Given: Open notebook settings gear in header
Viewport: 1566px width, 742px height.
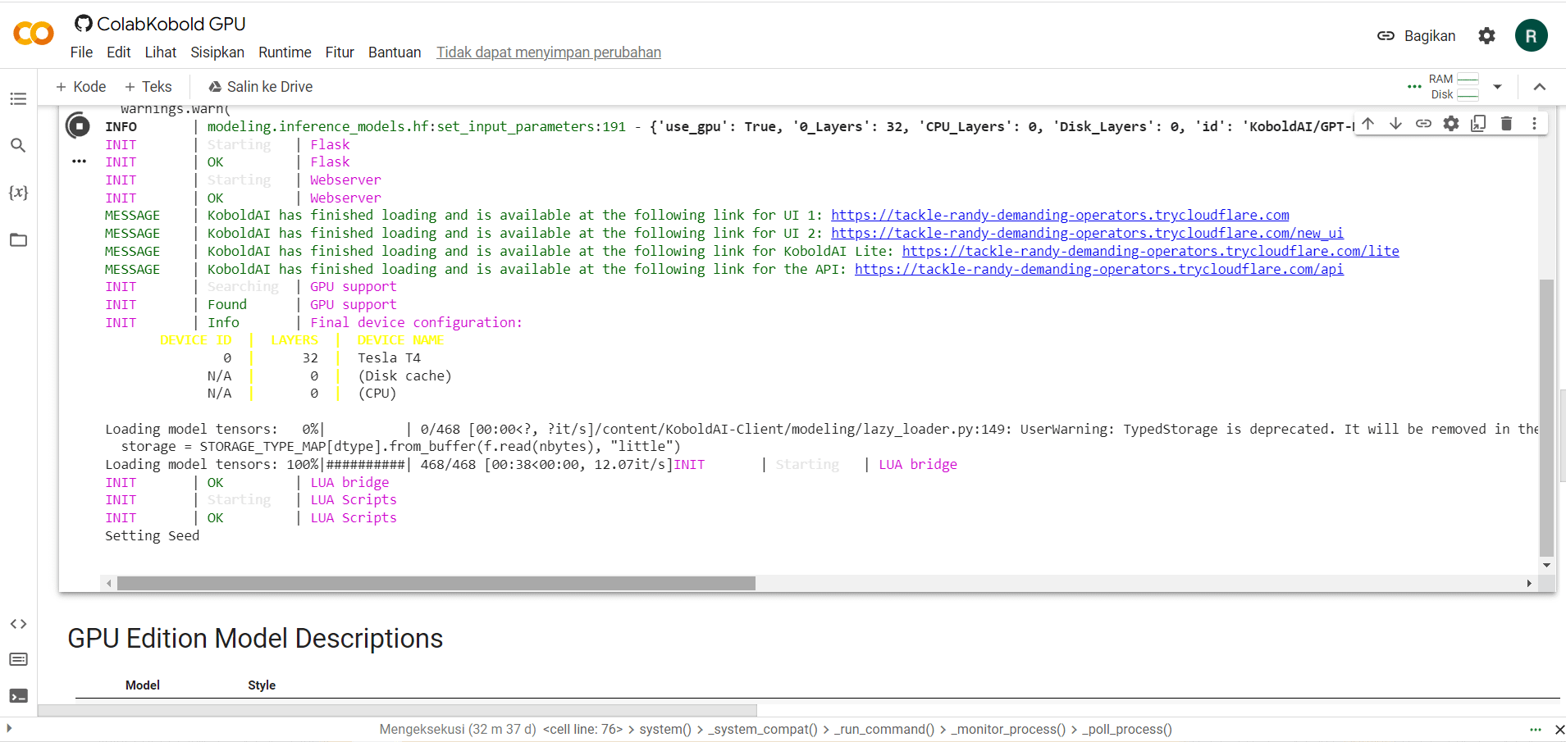Looking at the screenshot, I should click(1486, 35).
